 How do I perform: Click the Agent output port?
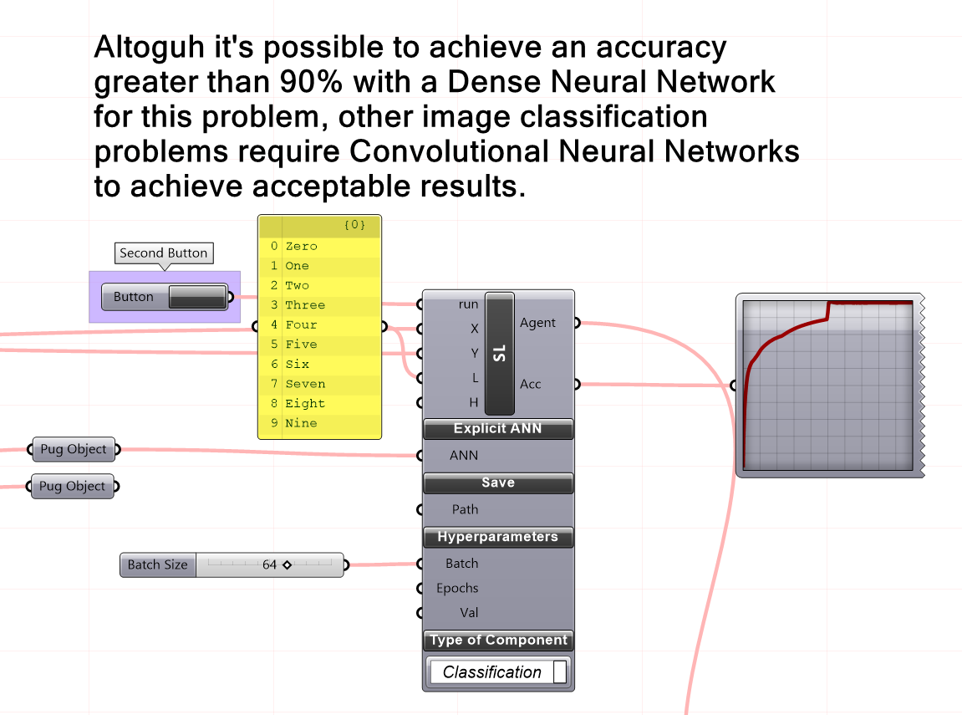(577, 323)
